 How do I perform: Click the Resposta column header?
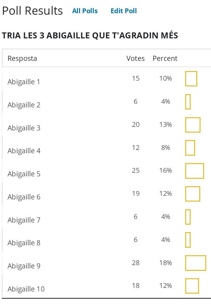coord(22,58)
